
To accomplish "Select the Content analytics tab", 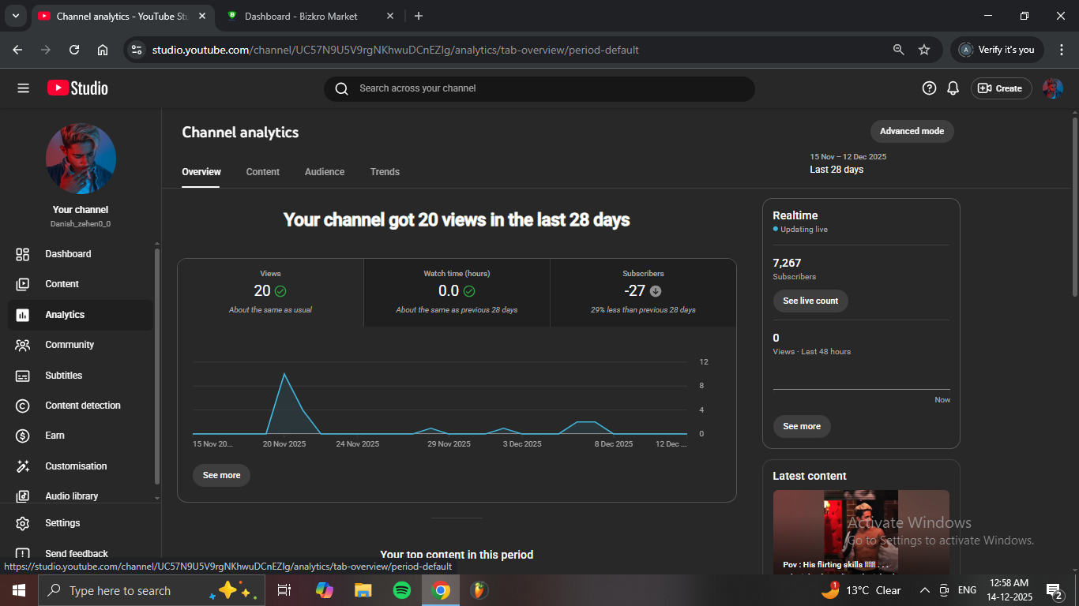I will [262, 172].
